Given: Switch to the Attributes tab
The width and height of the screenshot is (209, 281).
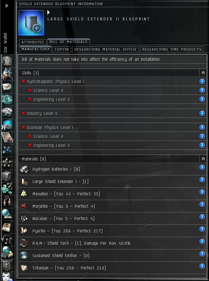Looking at the screenshot, I should 33,42.
